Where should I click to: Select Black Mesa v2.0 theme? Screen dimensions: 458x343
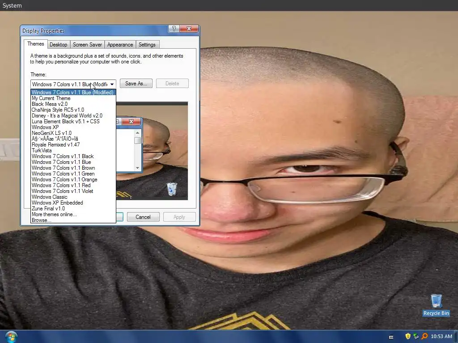tap(73, 104)
